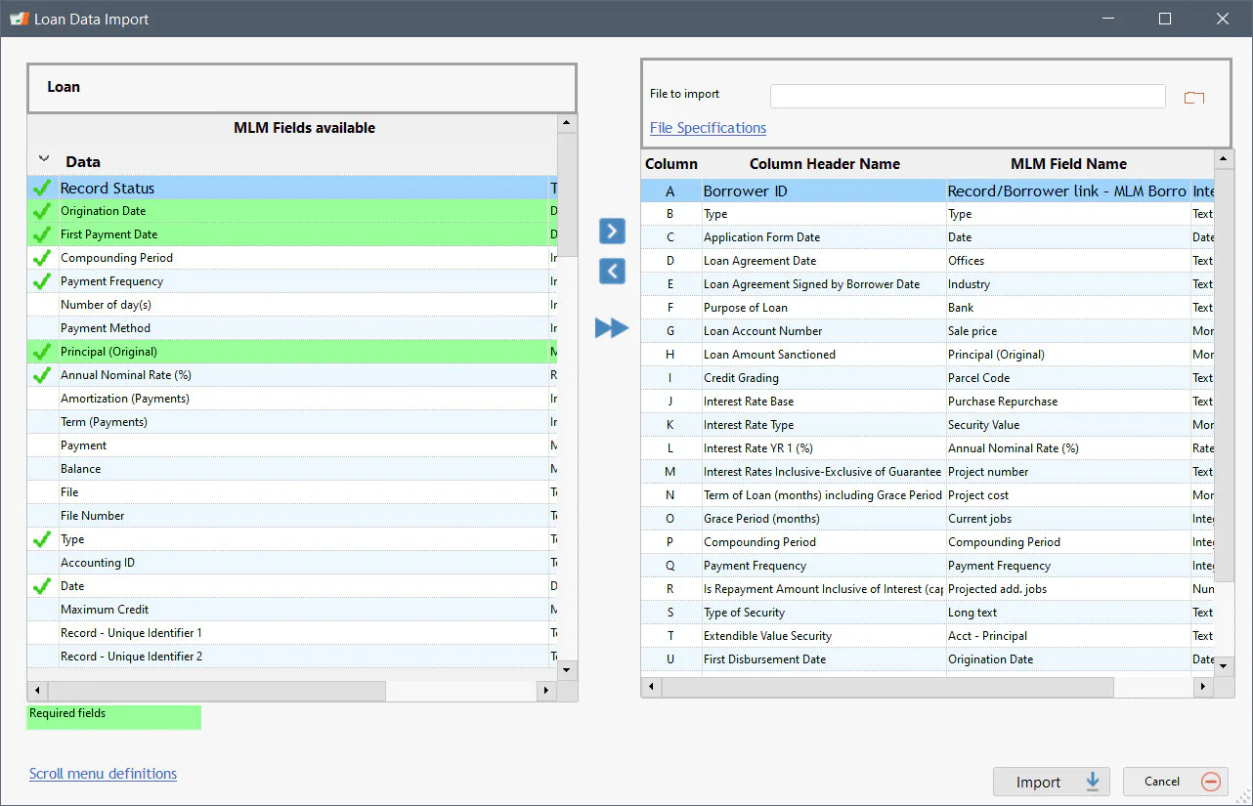Click the green checkmark next to Origination Date
Image resolution: width=1253 pixels, height=806 pixels.
(42, 211)
